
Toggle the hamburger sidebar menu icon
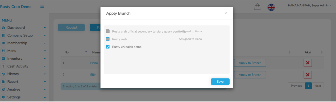tap(42, 7)
